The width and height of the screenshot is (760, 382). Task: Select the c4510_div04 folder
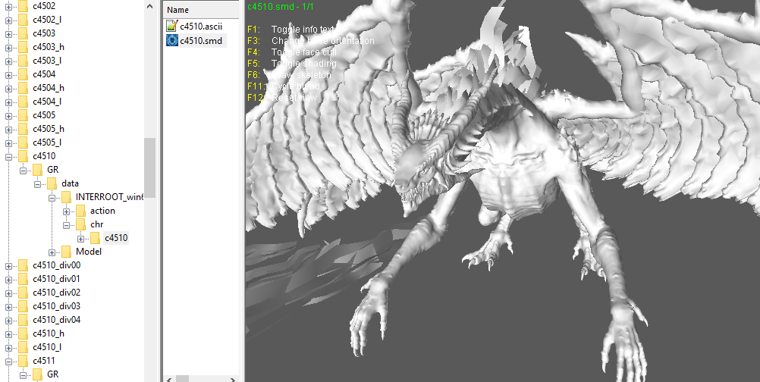[56, 320]
